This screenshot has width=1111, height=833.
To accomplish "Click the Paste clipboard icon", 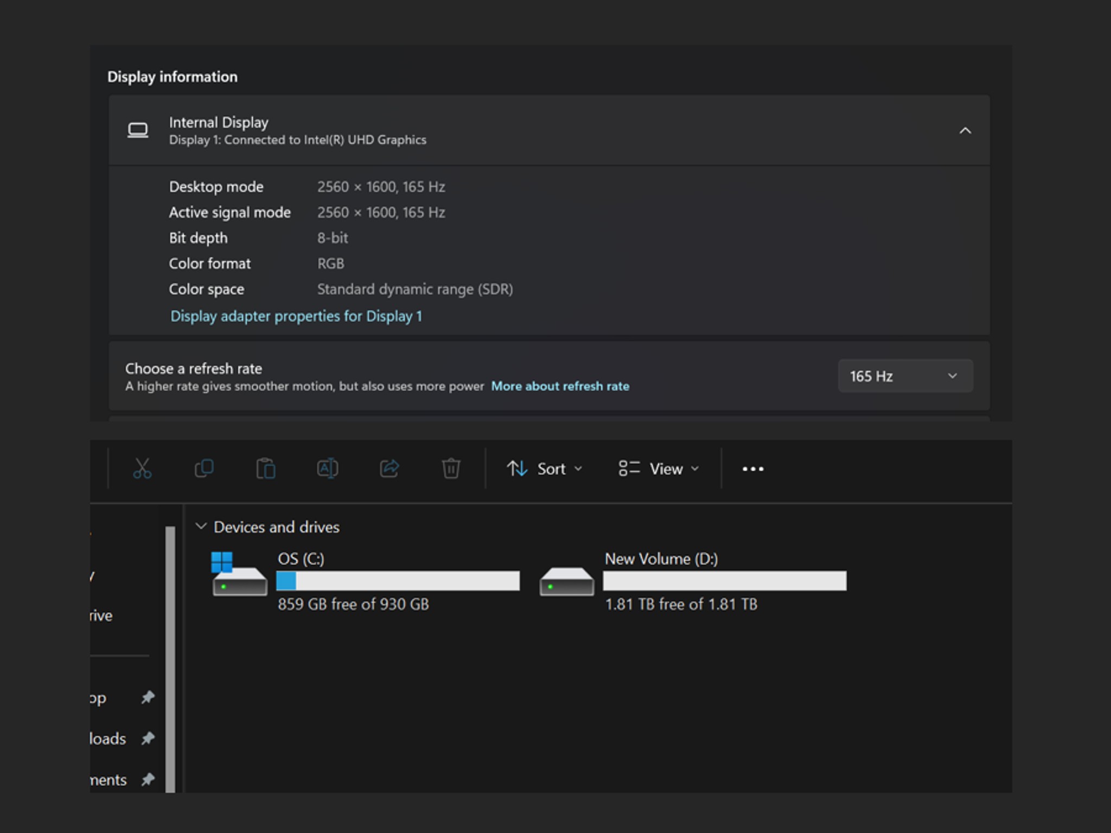I will pyautogui.click(x=266, y=469).
